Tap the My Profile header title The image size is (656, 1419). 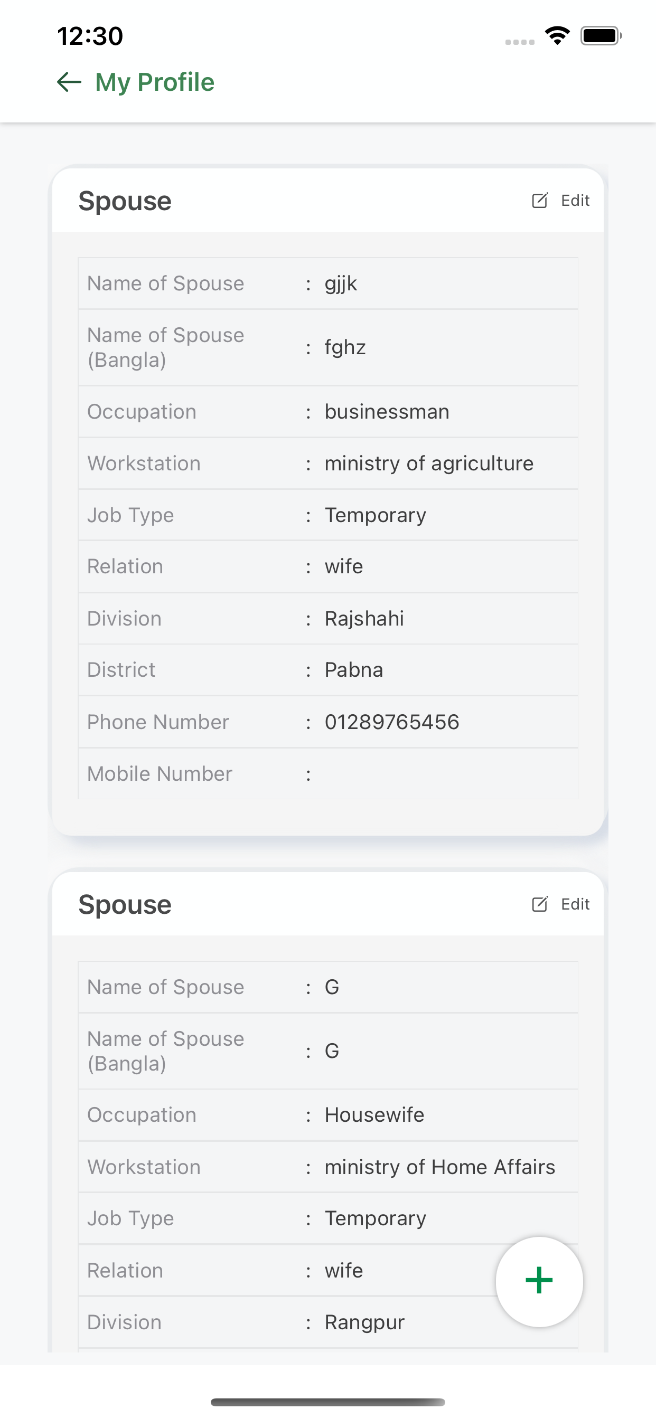click(x=154, y=82)
